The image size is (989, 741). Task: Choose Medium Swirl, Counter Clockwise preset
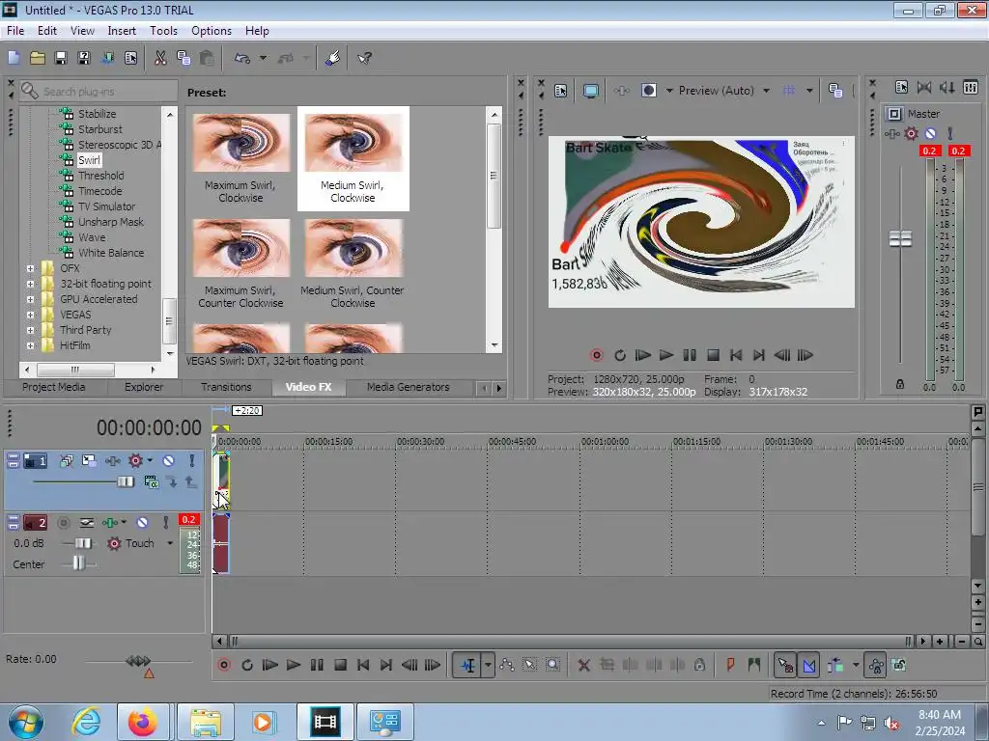pos(353,249)
